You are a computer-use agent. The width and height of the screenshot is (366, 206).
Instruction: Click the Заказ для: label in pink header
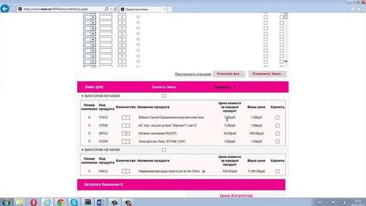(94, 87)
